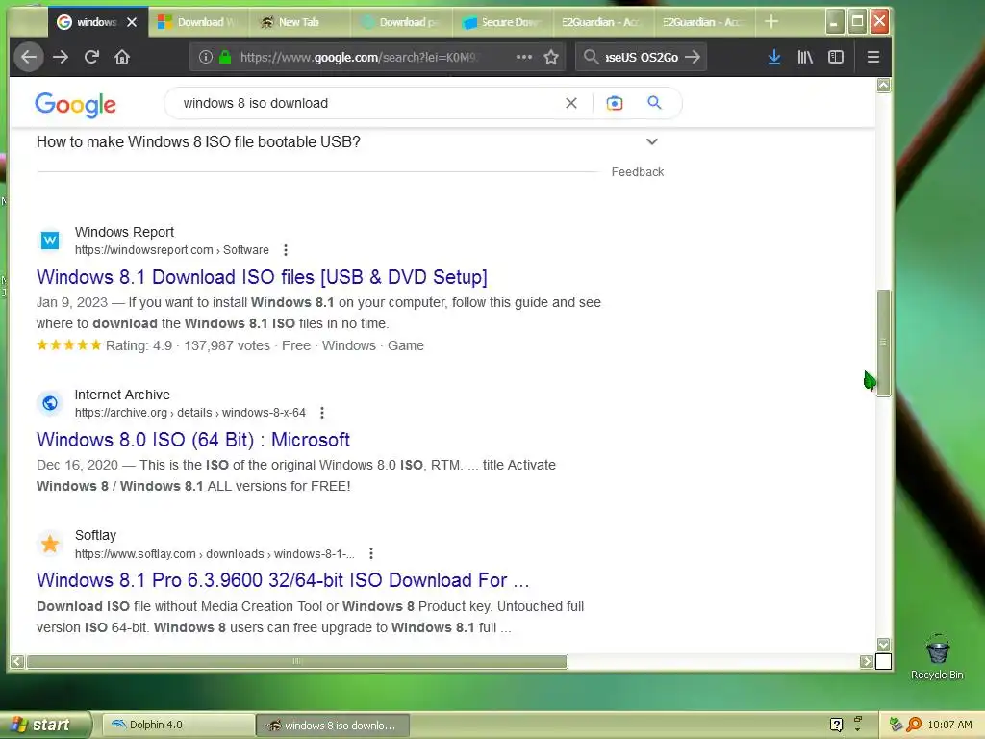Viewport: 985px width, 739px height.
Task: Click the scroll up arrow
Action: (x=883, y=85)
